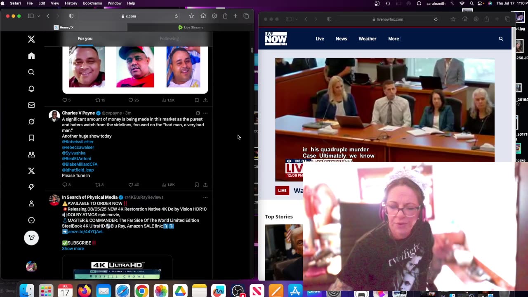Switch to Following tab
The height and width of the screenshot is (297, 528).
click(169, 38)
